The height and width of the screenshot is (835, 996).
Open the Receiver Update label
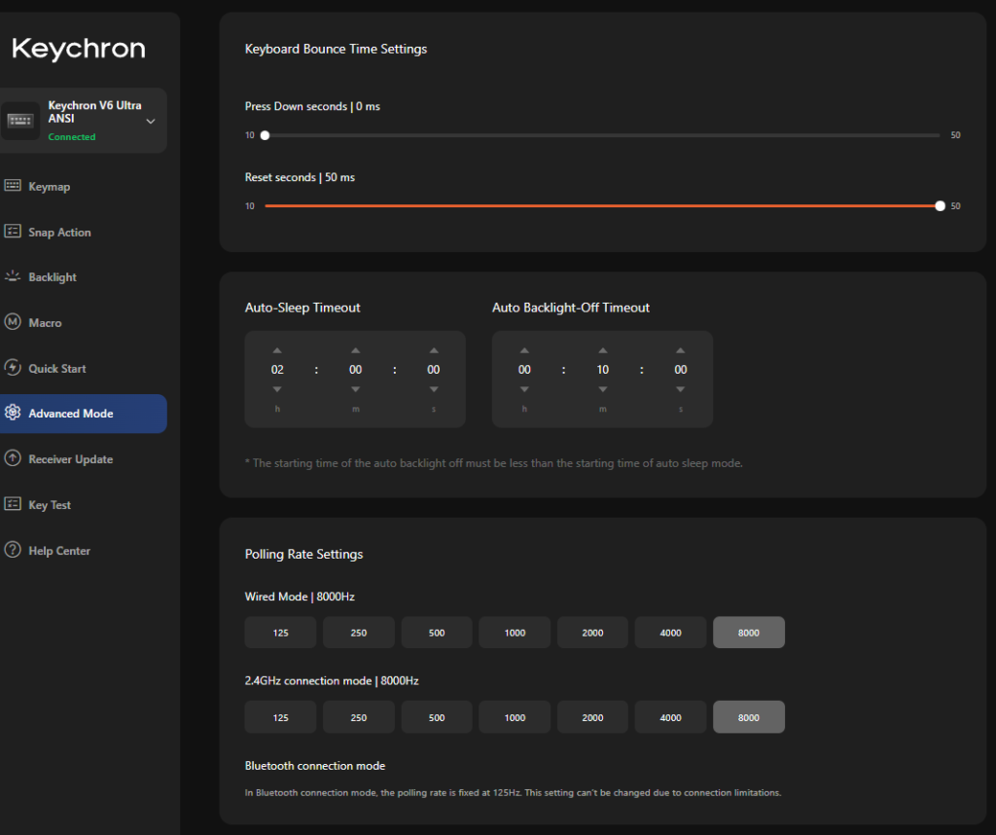pos(70,459)
